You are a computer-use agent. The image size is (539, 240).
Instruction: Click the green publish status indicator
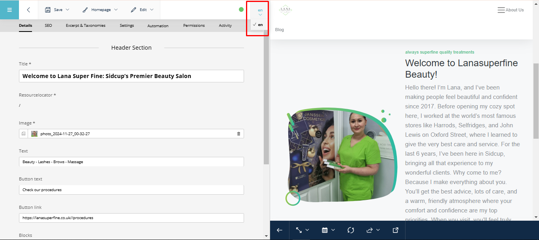(241, 9)
